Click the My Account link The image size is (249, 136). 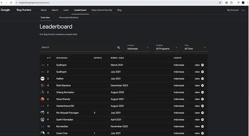click(x=233, y=10)
